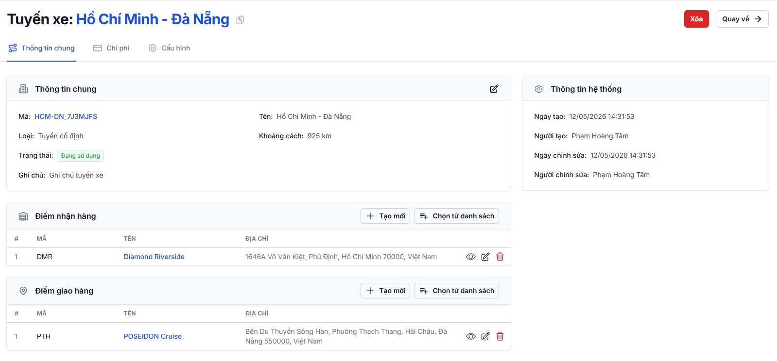Viewport: 777px width, 361px height.
Task: Delete the Diamond Riverside pickup point
Action: 500,257
